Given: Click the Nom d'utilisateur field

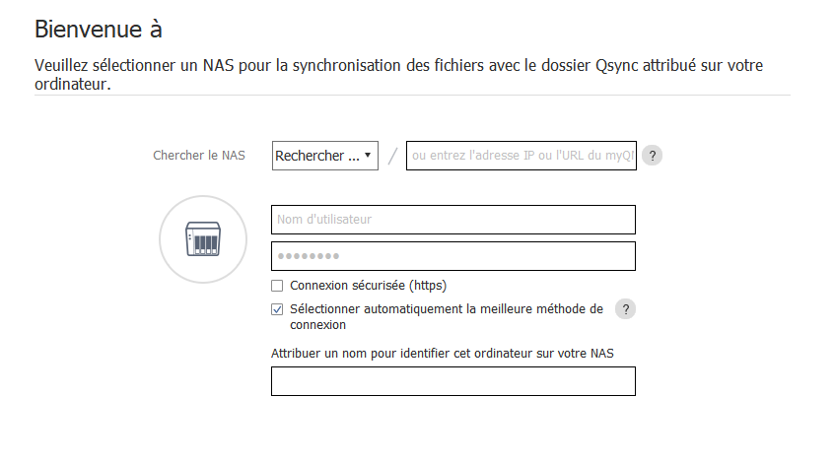Looking at the screenshot, I should click(452, 220).
